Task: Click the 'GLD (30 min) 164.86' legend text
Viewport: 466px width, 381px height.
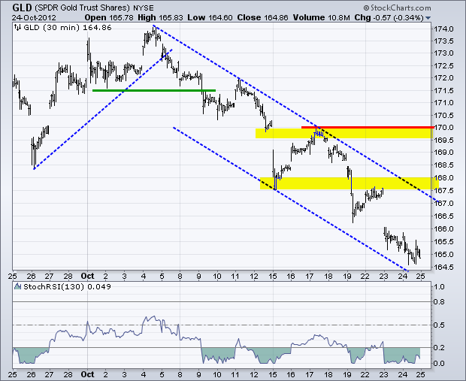Action: [x=68, y=28]
